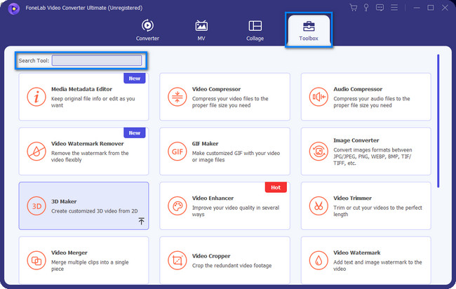Click the Image Converter icon
The image size is (456, 289).
[318, 152]
